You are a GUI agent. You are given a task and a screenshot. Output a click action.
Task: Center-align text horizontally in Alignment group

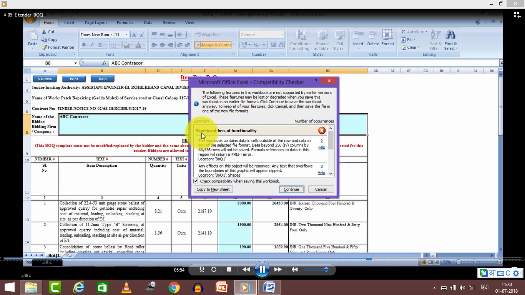[x=162, y=45]
